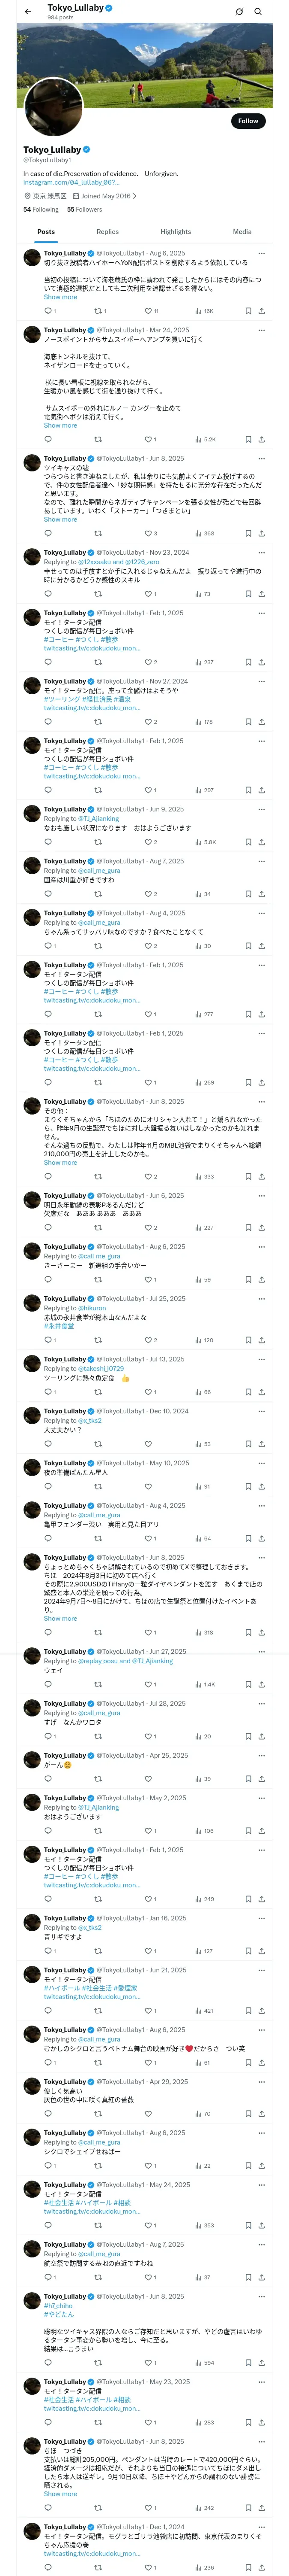The image size is (289, 2576).
Task: Open three-dot menu on Apr 25, 2025 post
Action: pos(261,1756)
